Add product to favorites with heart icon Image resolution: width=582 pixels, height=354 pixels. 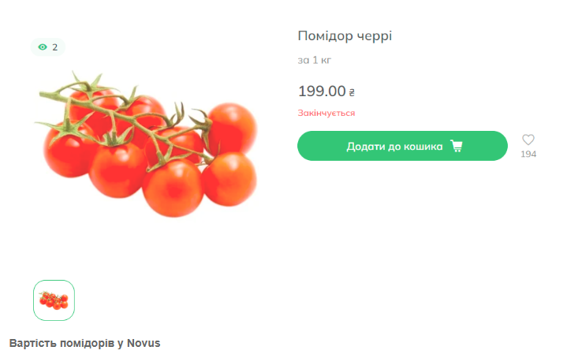pyautogui.click(x=528, y=140)
